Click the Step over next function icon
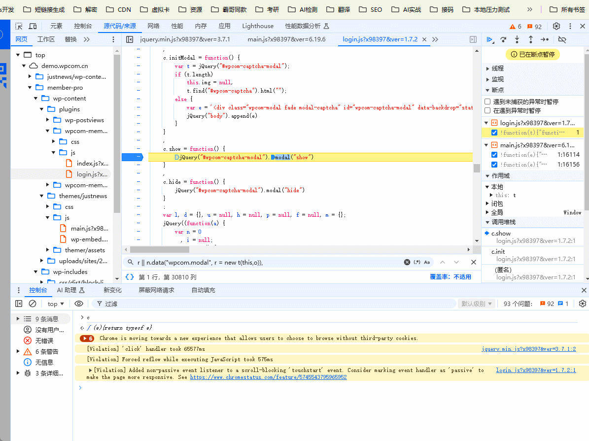Image resolution: width=589 pixels, height=441 pixels. point(503,39)
